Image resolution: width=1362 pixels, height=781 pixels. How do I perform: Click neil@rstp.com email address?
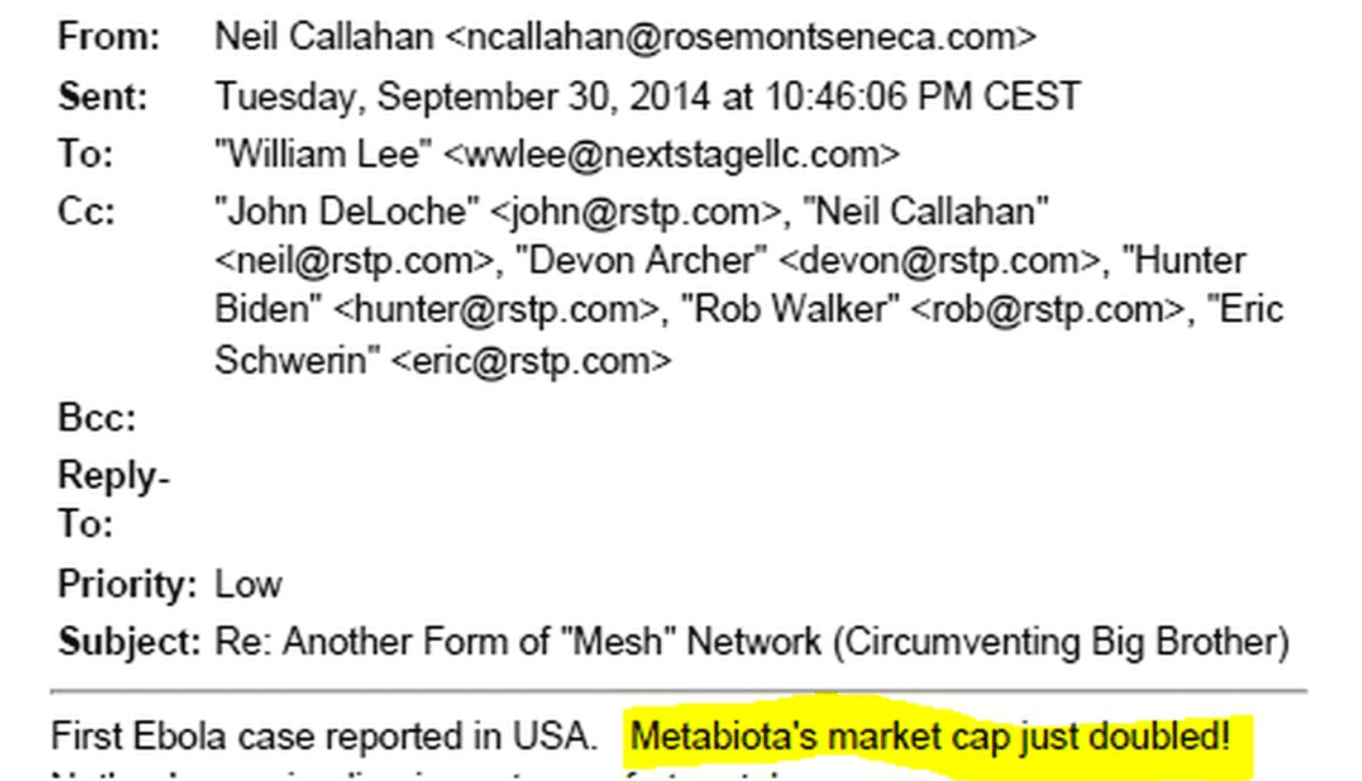click(354, 261)
